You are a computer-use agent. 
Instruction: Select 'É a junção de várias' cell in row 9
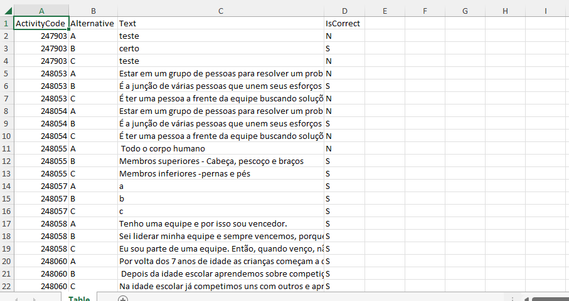click(221, 124)
